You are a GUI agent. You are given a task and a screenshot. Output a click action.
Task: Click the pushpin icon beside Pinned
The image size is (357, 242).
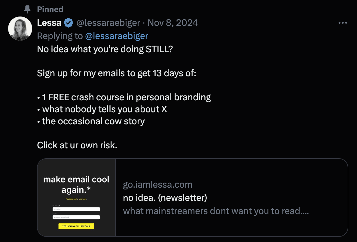(x=27, y=9)
